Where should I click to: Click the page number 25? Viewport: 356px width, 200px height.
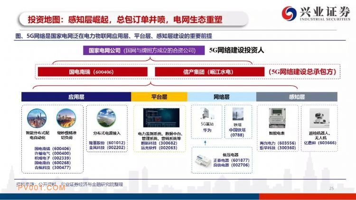(x=331, y=189)
